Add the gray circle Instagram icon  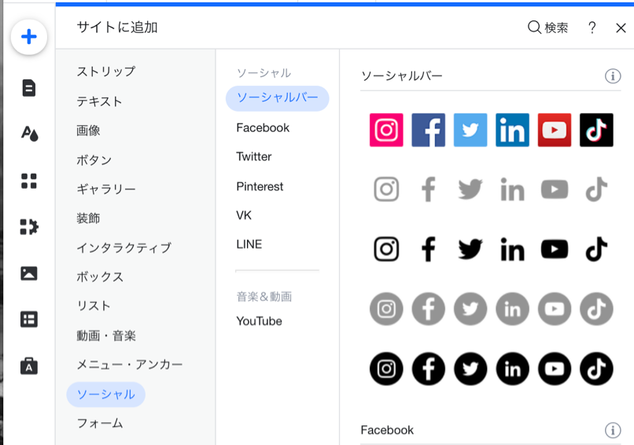point(386,309)
